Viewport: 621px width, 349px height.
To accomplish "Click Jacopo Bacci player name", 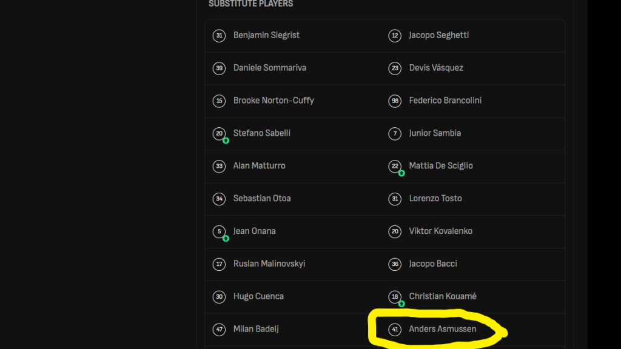I will coord(433,264).
